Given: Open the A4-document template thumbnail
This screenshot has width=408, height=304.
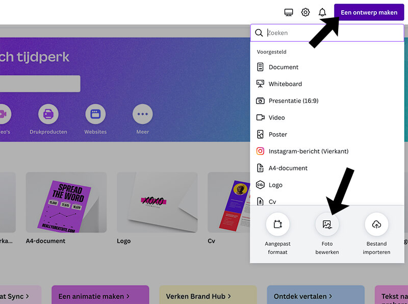Looking at the screenshot, I should point(66,202).
